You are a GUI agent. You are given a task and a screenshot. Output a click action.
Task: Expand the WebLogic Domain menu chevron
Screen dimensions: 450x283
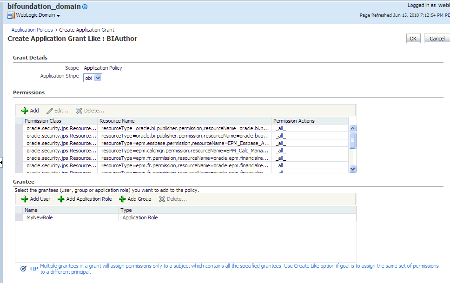click(x=59, y=15)
